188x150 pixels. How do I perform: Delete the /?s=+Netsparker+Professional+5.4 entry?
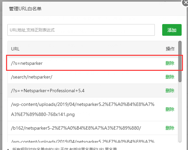[170, 91]
